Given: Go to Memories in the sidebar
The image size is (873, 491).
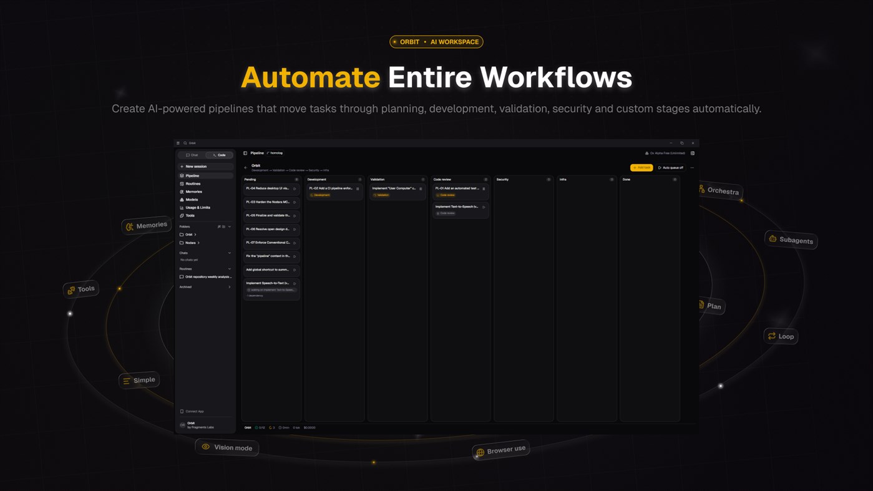Looking at the screenshot, I should [x=205, y=192].
